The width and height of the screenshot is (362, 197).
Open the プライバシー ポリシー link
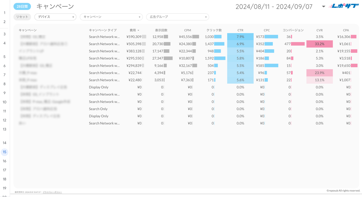[x=52, y=192]
